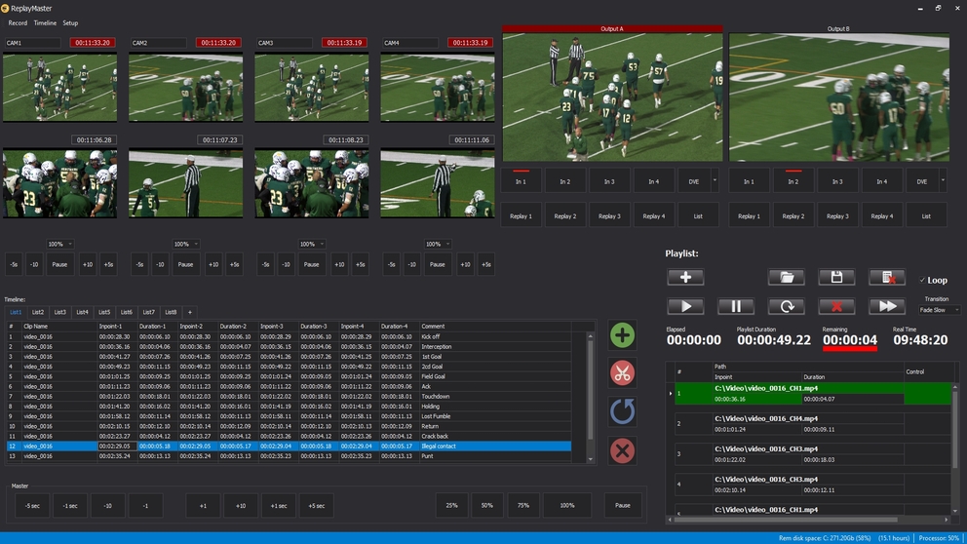Click the Replay 2 button under Output A

click(x=564, y=216)
